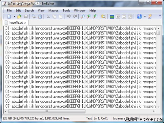The image size is (164, 123).
Task: Open a file with the folder icon
Action: (19, 17)
